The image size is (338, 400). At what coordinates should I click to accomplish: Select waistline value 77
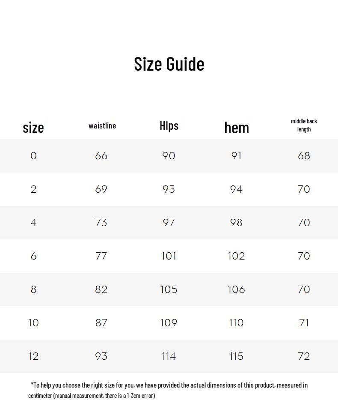coord(101,256)
